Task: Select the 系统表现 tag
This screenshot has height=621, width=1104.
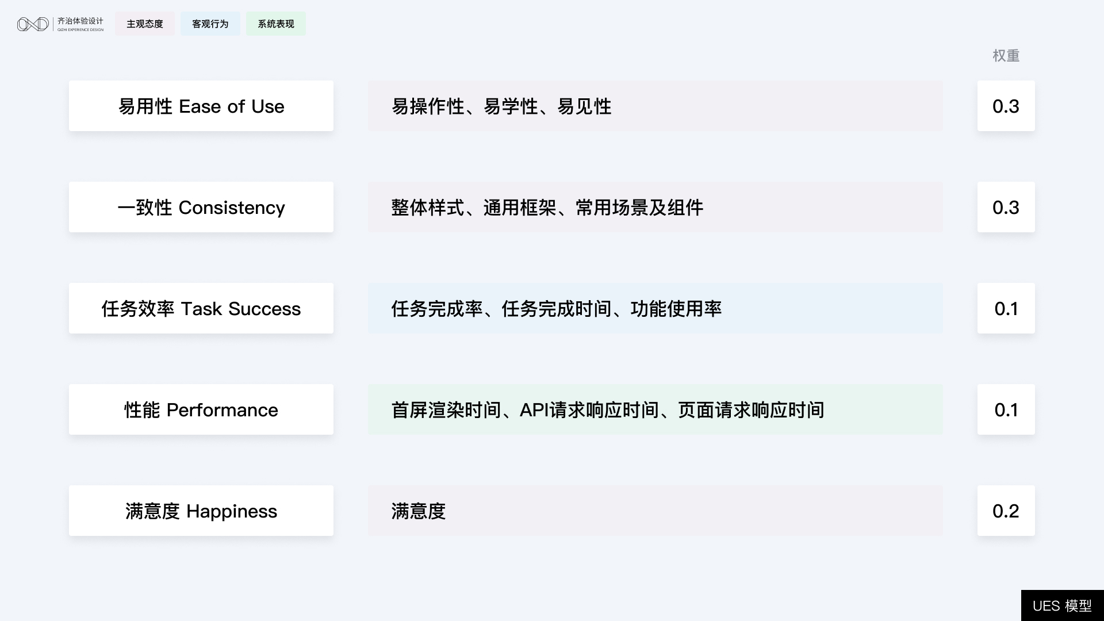Action: tap(276, 24)
